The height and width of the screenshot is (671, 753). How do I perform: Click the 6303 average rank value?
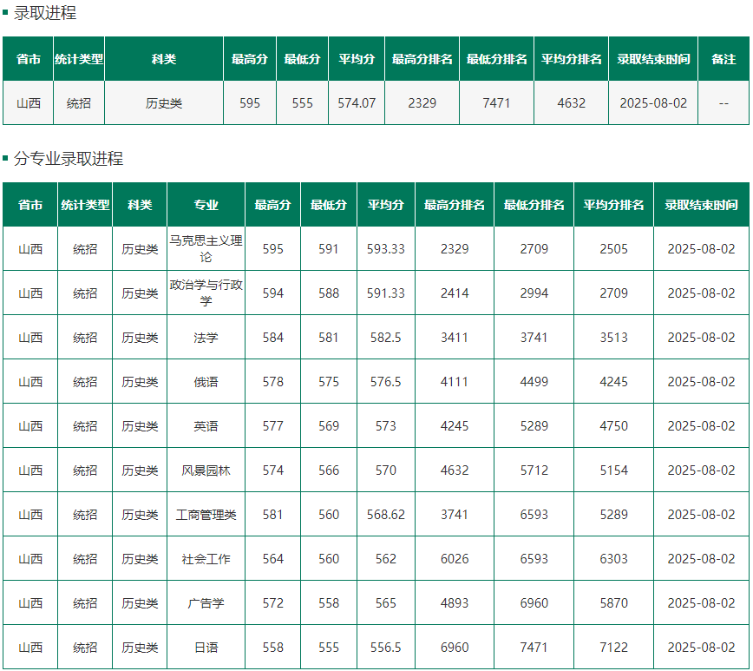[x=613, y=559]
